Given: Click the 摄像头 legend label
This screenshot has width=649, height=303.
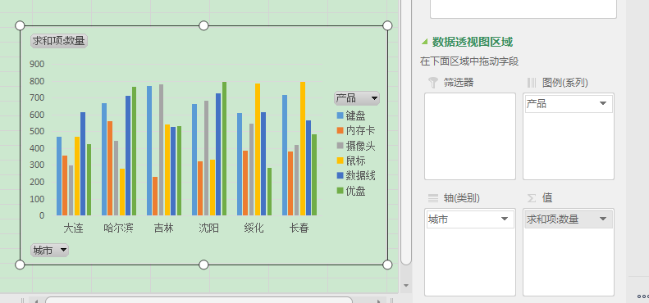Looking at the screenshot, I should [x=360, y=146].
